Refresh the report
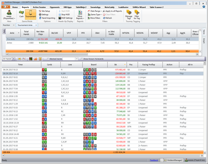The height and width of the screenshot is (164, 208). [x=108, y=18]
